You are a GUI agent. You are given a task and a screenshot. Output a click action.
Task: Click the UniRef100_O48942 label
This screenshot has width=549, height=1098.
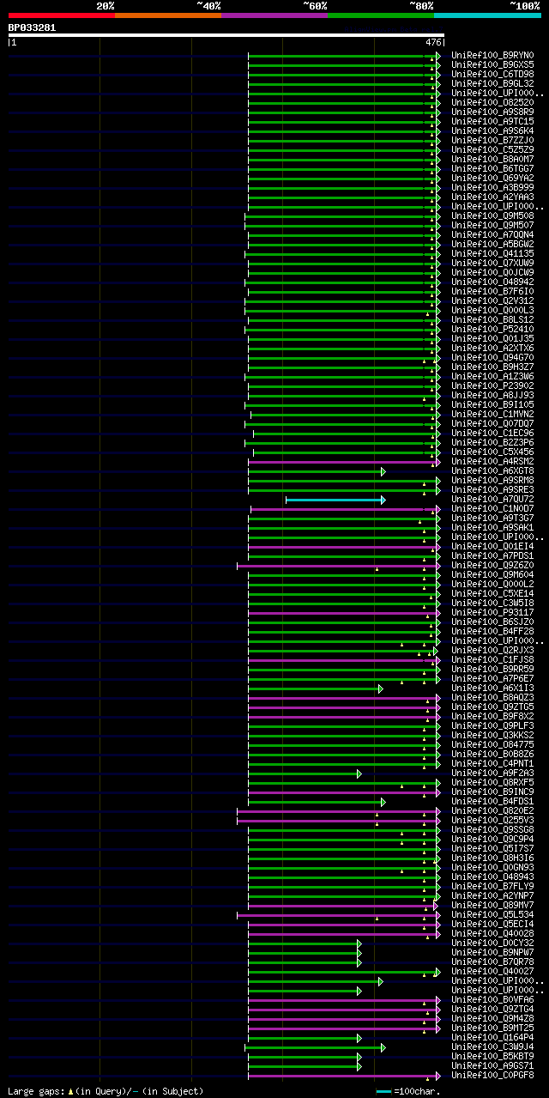coord(492,282)
